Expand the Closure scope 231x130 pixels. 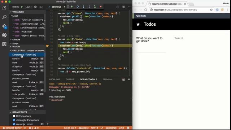16,40
